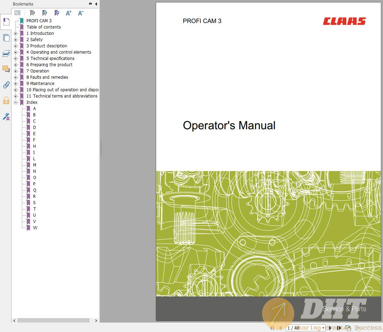Open the Layers sidebar tab

coord(6,53)
